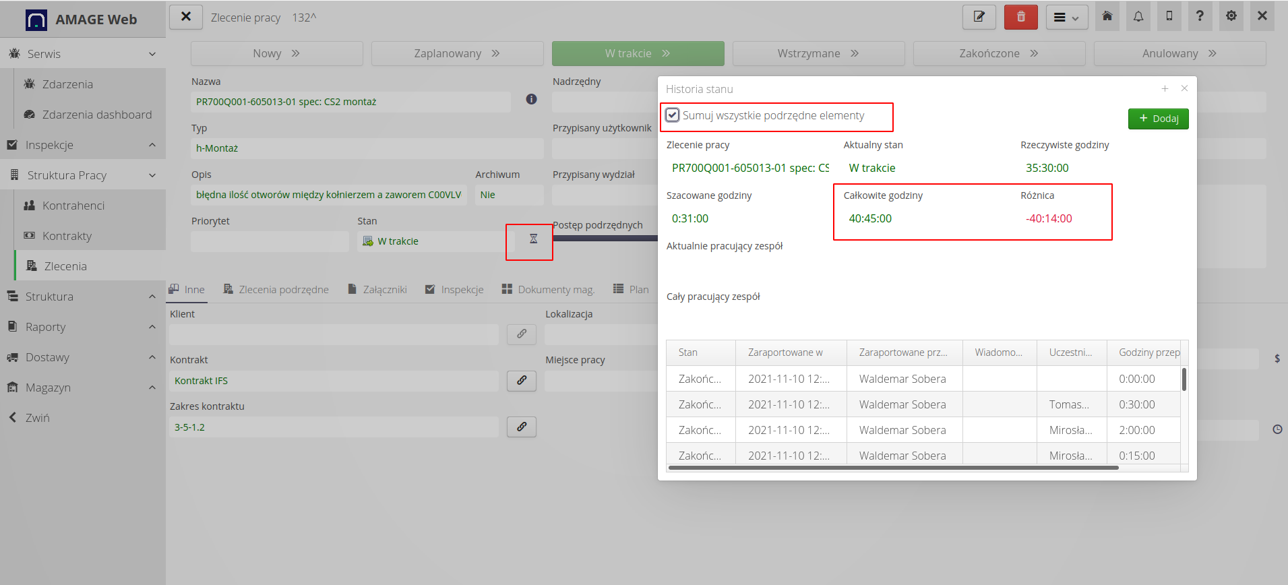Open the Załączniki tab
Image resolution: width=1288 pixels, height=585 pixels.
377,290
